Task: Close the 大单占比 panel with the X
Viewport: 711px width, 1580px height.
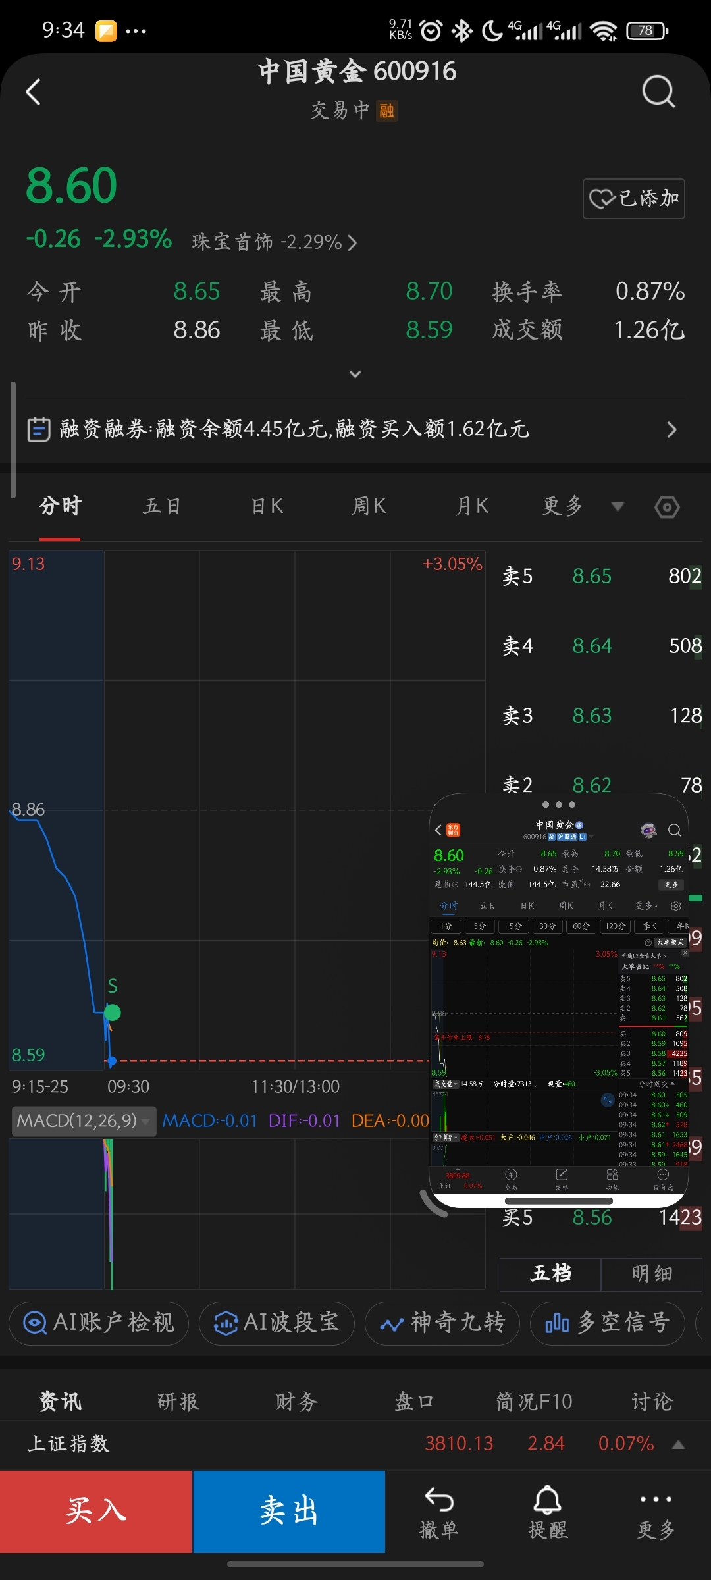Action: tap(685, 953)
